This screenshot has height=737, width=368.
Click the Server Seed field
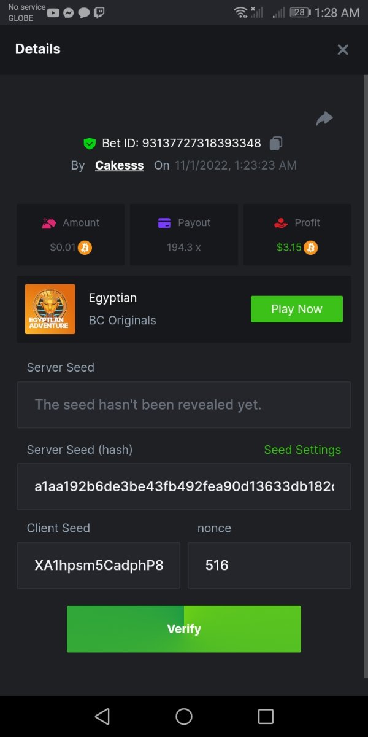click(x=184, y=405)
